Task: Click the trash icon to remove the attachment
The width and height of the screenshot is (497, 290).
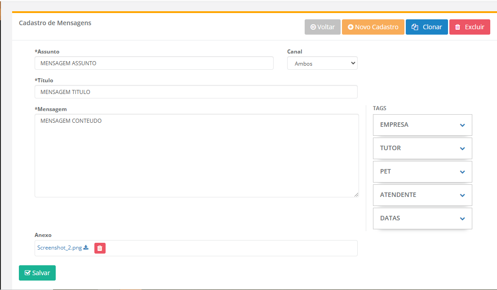Action: (100, 248)
